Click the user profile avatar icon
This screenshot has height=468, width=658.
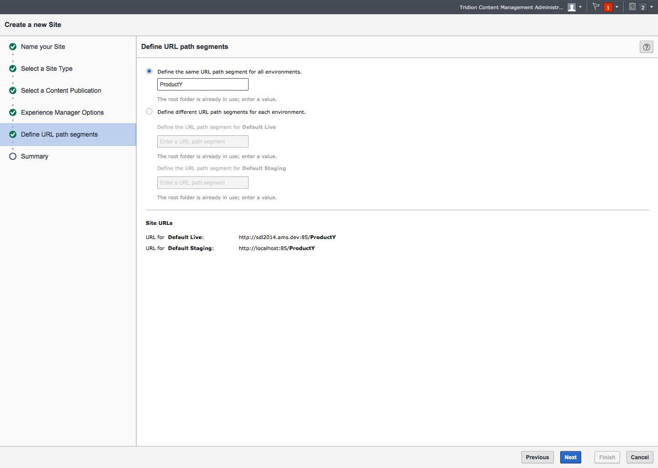pyautogui.click(x=572, y=7)
